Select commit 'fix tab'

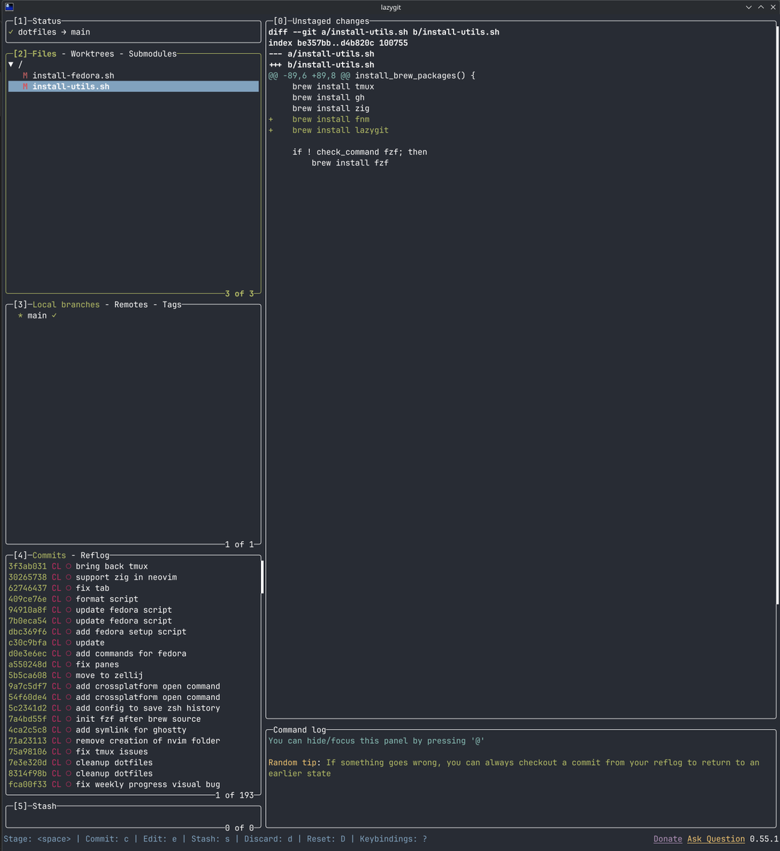133,588
